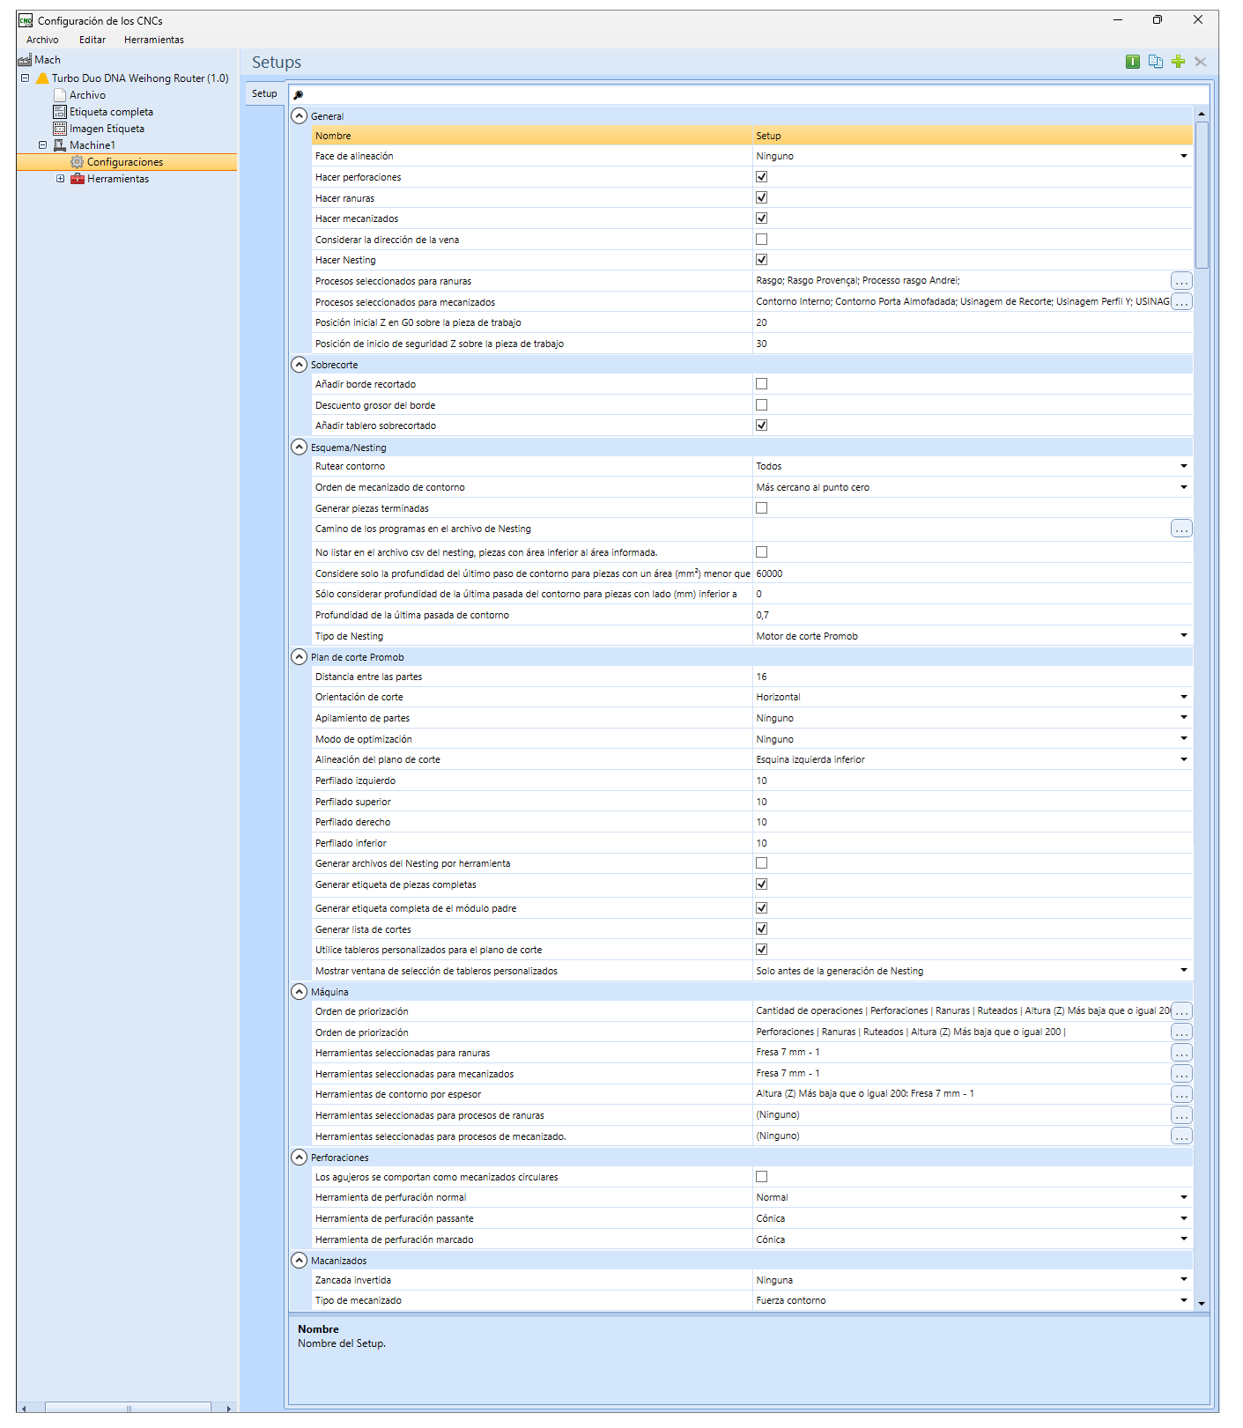Enable Generar piezas terminadas checkbox
This screenshot has height=1428, width=1243.
[x=761, y=508]
